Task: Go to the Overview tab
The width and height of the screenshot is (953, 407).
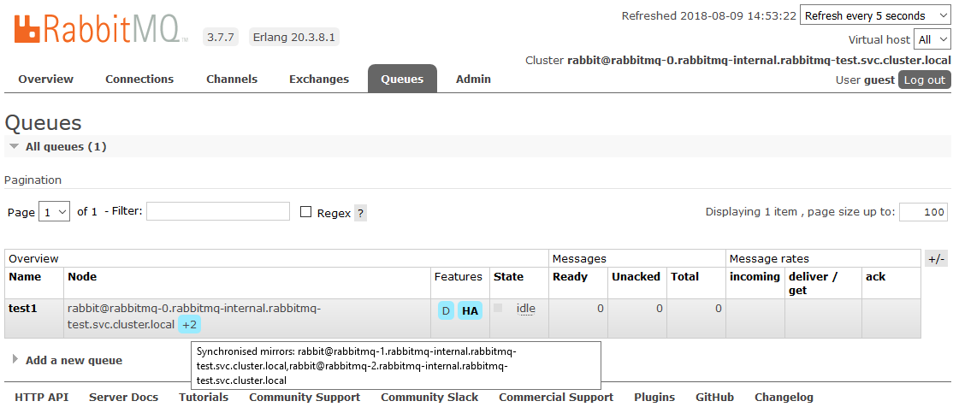Action: (x=45, y=79)
